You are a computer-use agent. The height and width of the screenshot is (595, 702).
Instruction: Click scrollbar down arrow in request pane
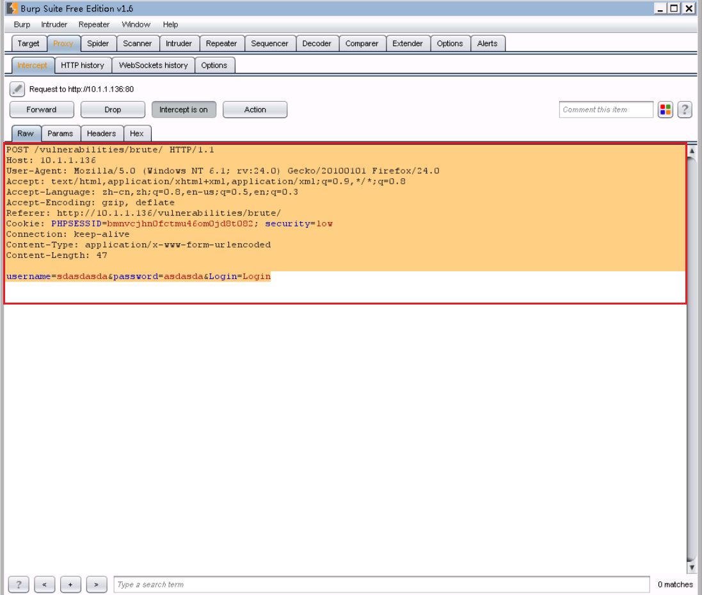(692, 567)
